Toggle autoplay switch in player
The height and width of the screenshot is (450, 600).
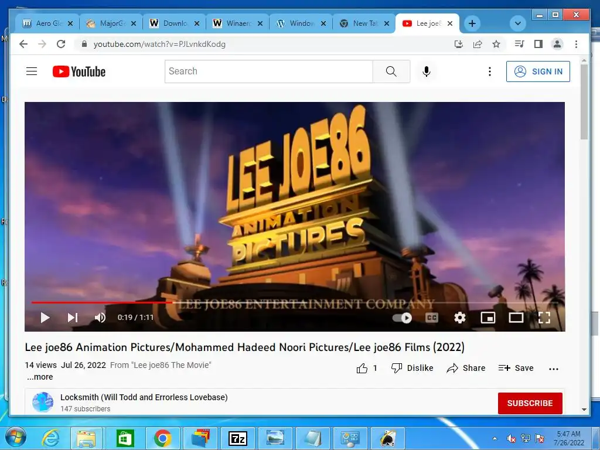pyautogui.click(x=402, y=318)
